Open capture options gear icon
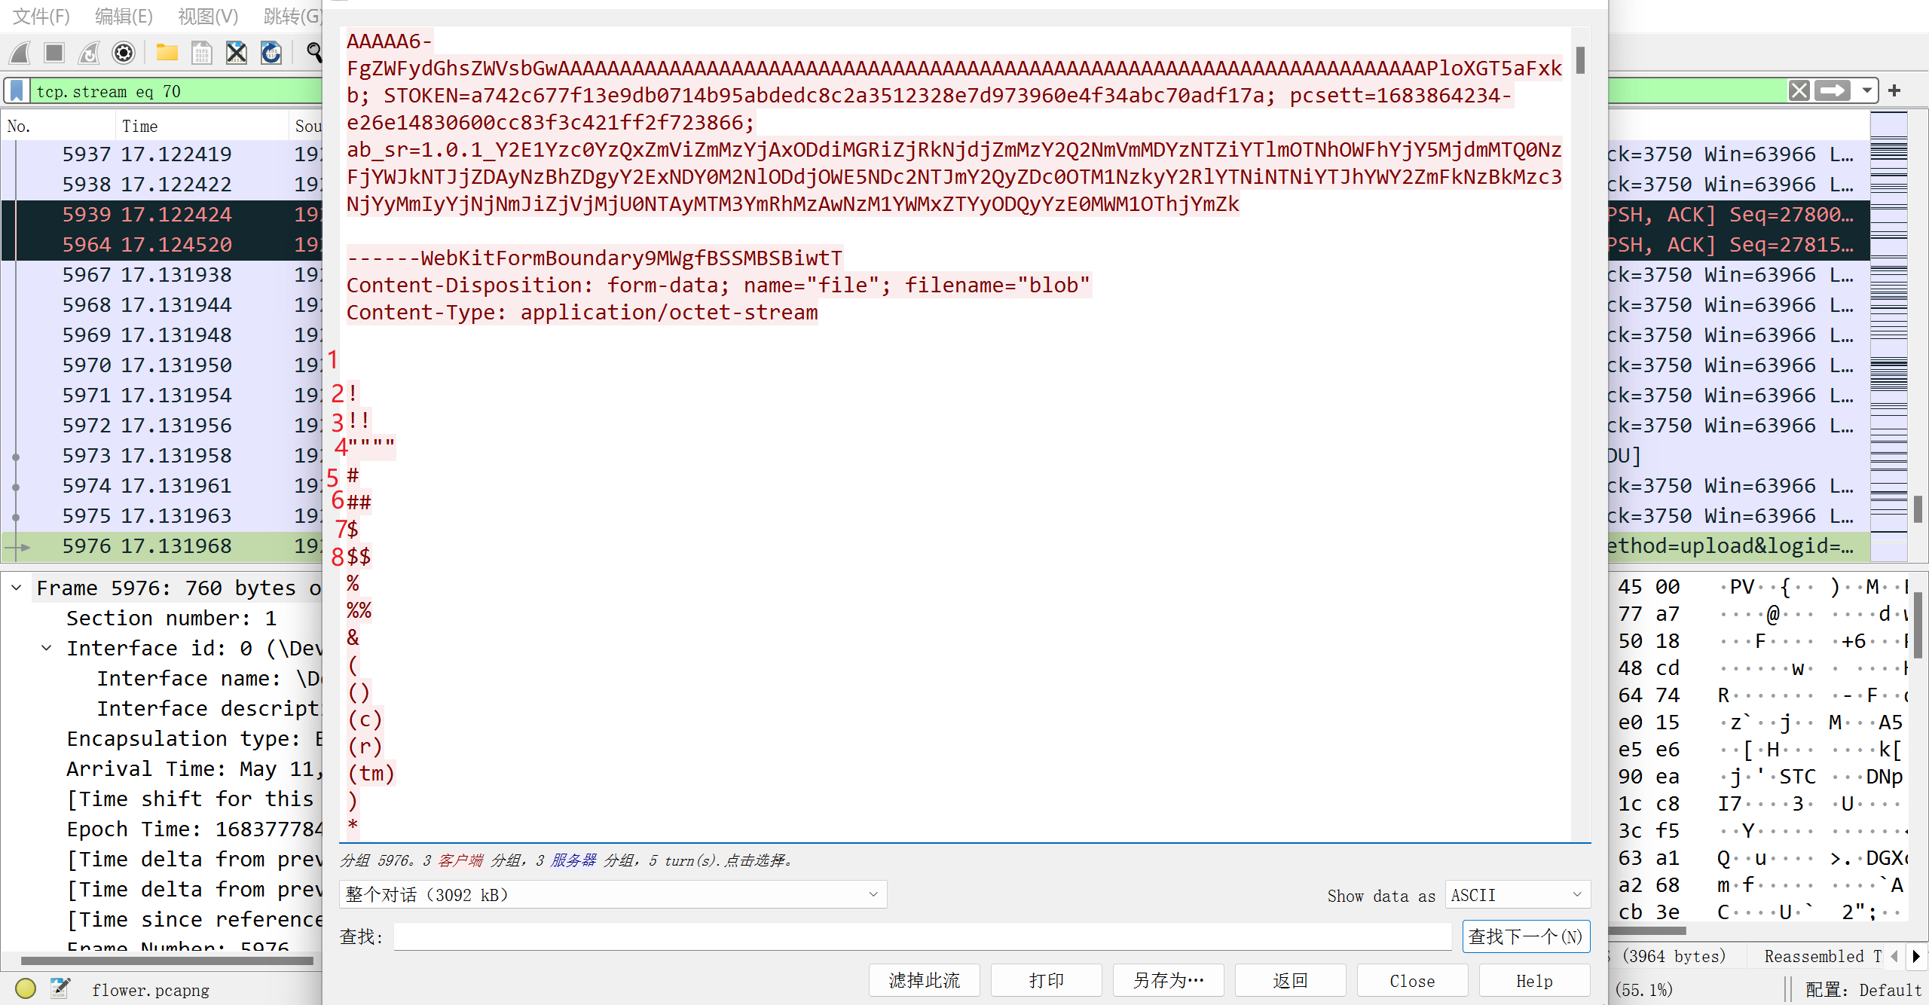Viewport: 1929px width, 1005px height. coord(124,53)
